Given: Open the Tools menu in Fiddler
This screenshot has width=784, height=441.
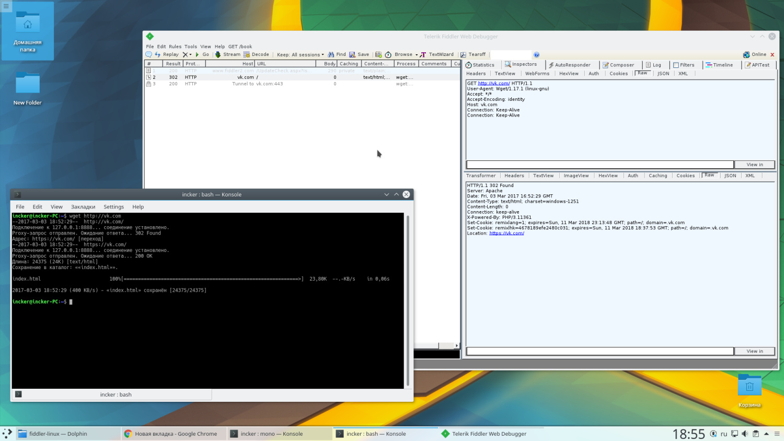Looking at the screenshot, I should (191, 47).
